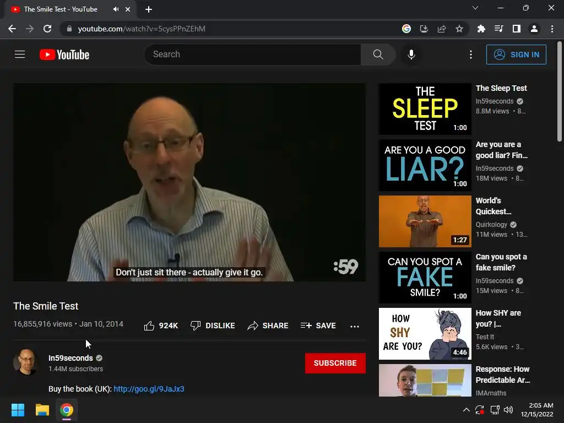The image size is (564, 423).
Task: Mute tab via speaker icon
Action: click(116, 9)
